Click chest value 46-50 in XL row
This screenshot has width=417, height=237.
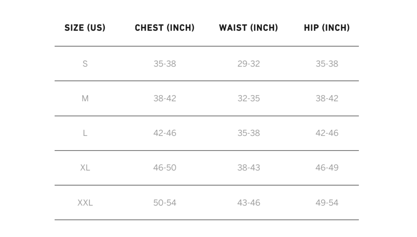tap(165, 168)
